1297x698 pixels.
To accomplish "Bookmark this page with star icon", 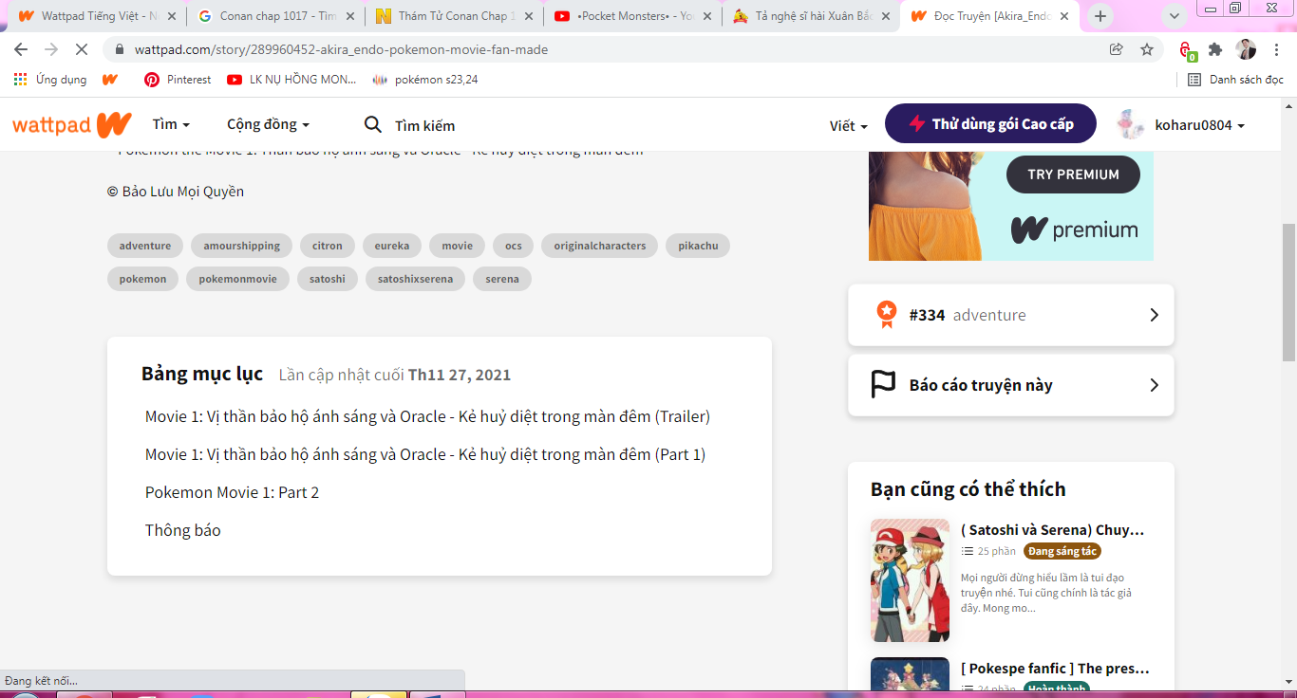I will (1147, 49).
